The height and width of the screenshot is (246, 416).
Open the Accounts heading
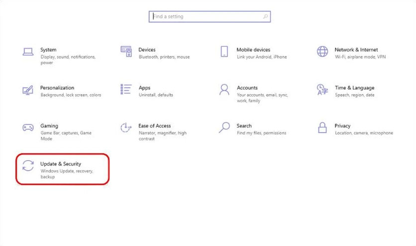247,88
